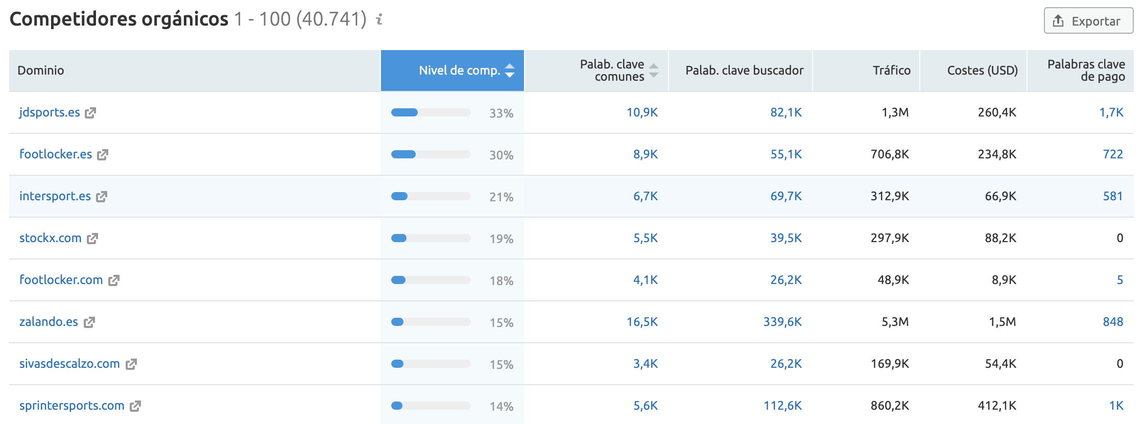Open zalando.es external link icon
1145x424 pixels.
click(x=89, y=322)
